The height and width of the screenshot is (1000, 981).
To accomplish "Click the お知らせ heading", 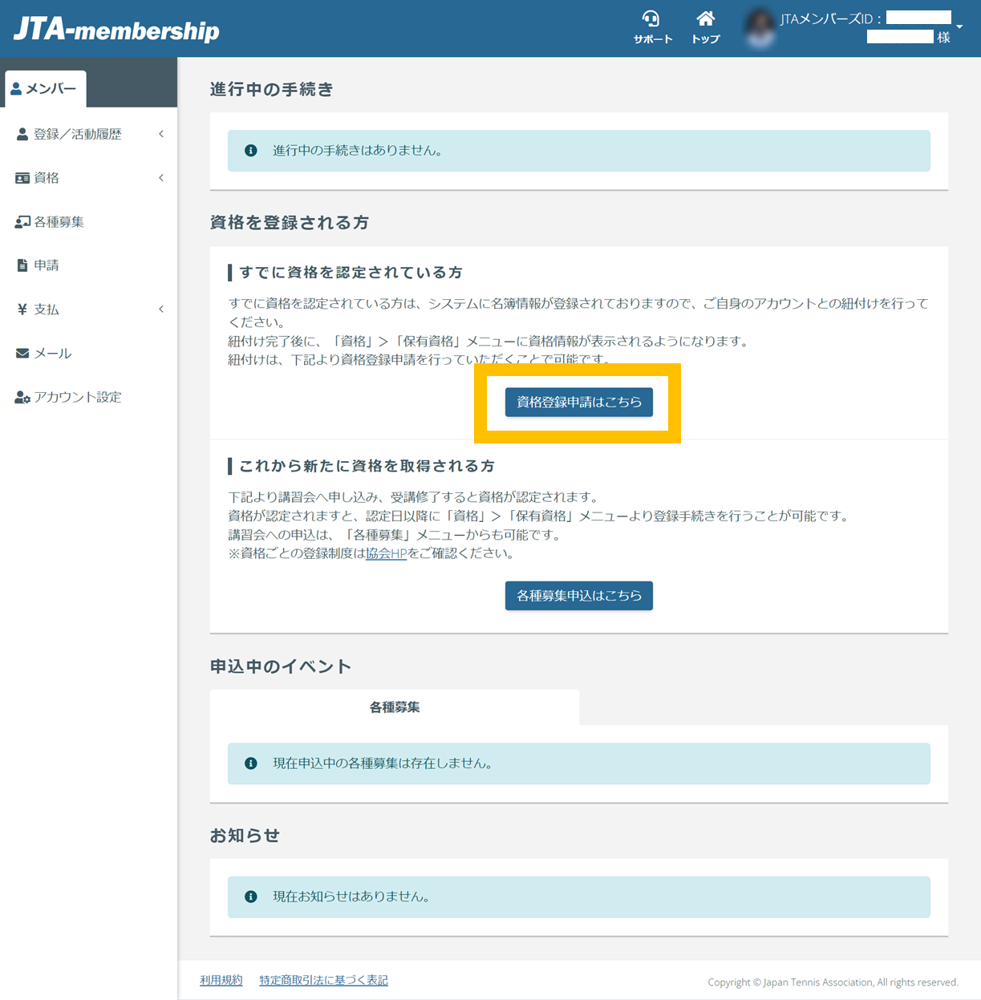I will point(245,836).
